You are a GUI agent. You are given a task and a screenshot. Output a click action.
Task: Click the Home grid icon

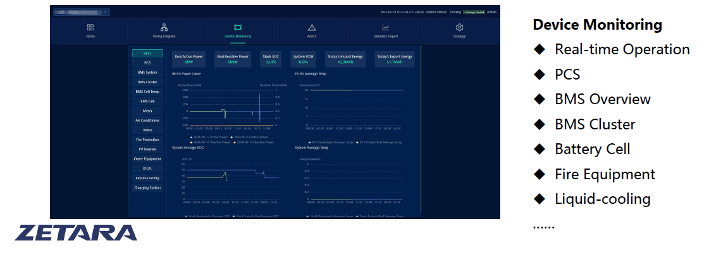coord(90,28)
